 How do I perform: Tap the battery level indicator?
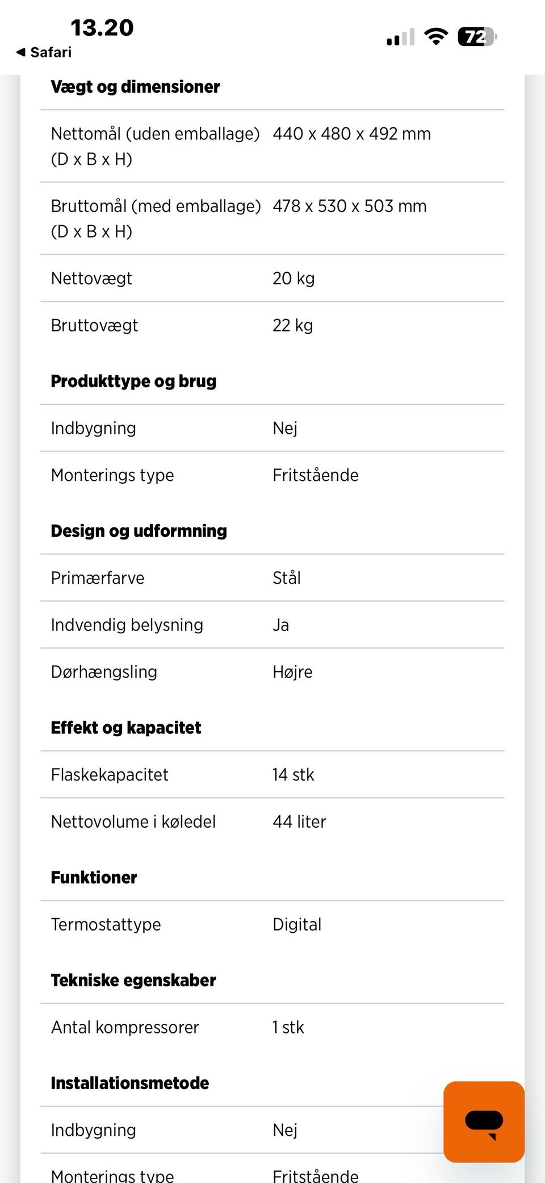477,37
